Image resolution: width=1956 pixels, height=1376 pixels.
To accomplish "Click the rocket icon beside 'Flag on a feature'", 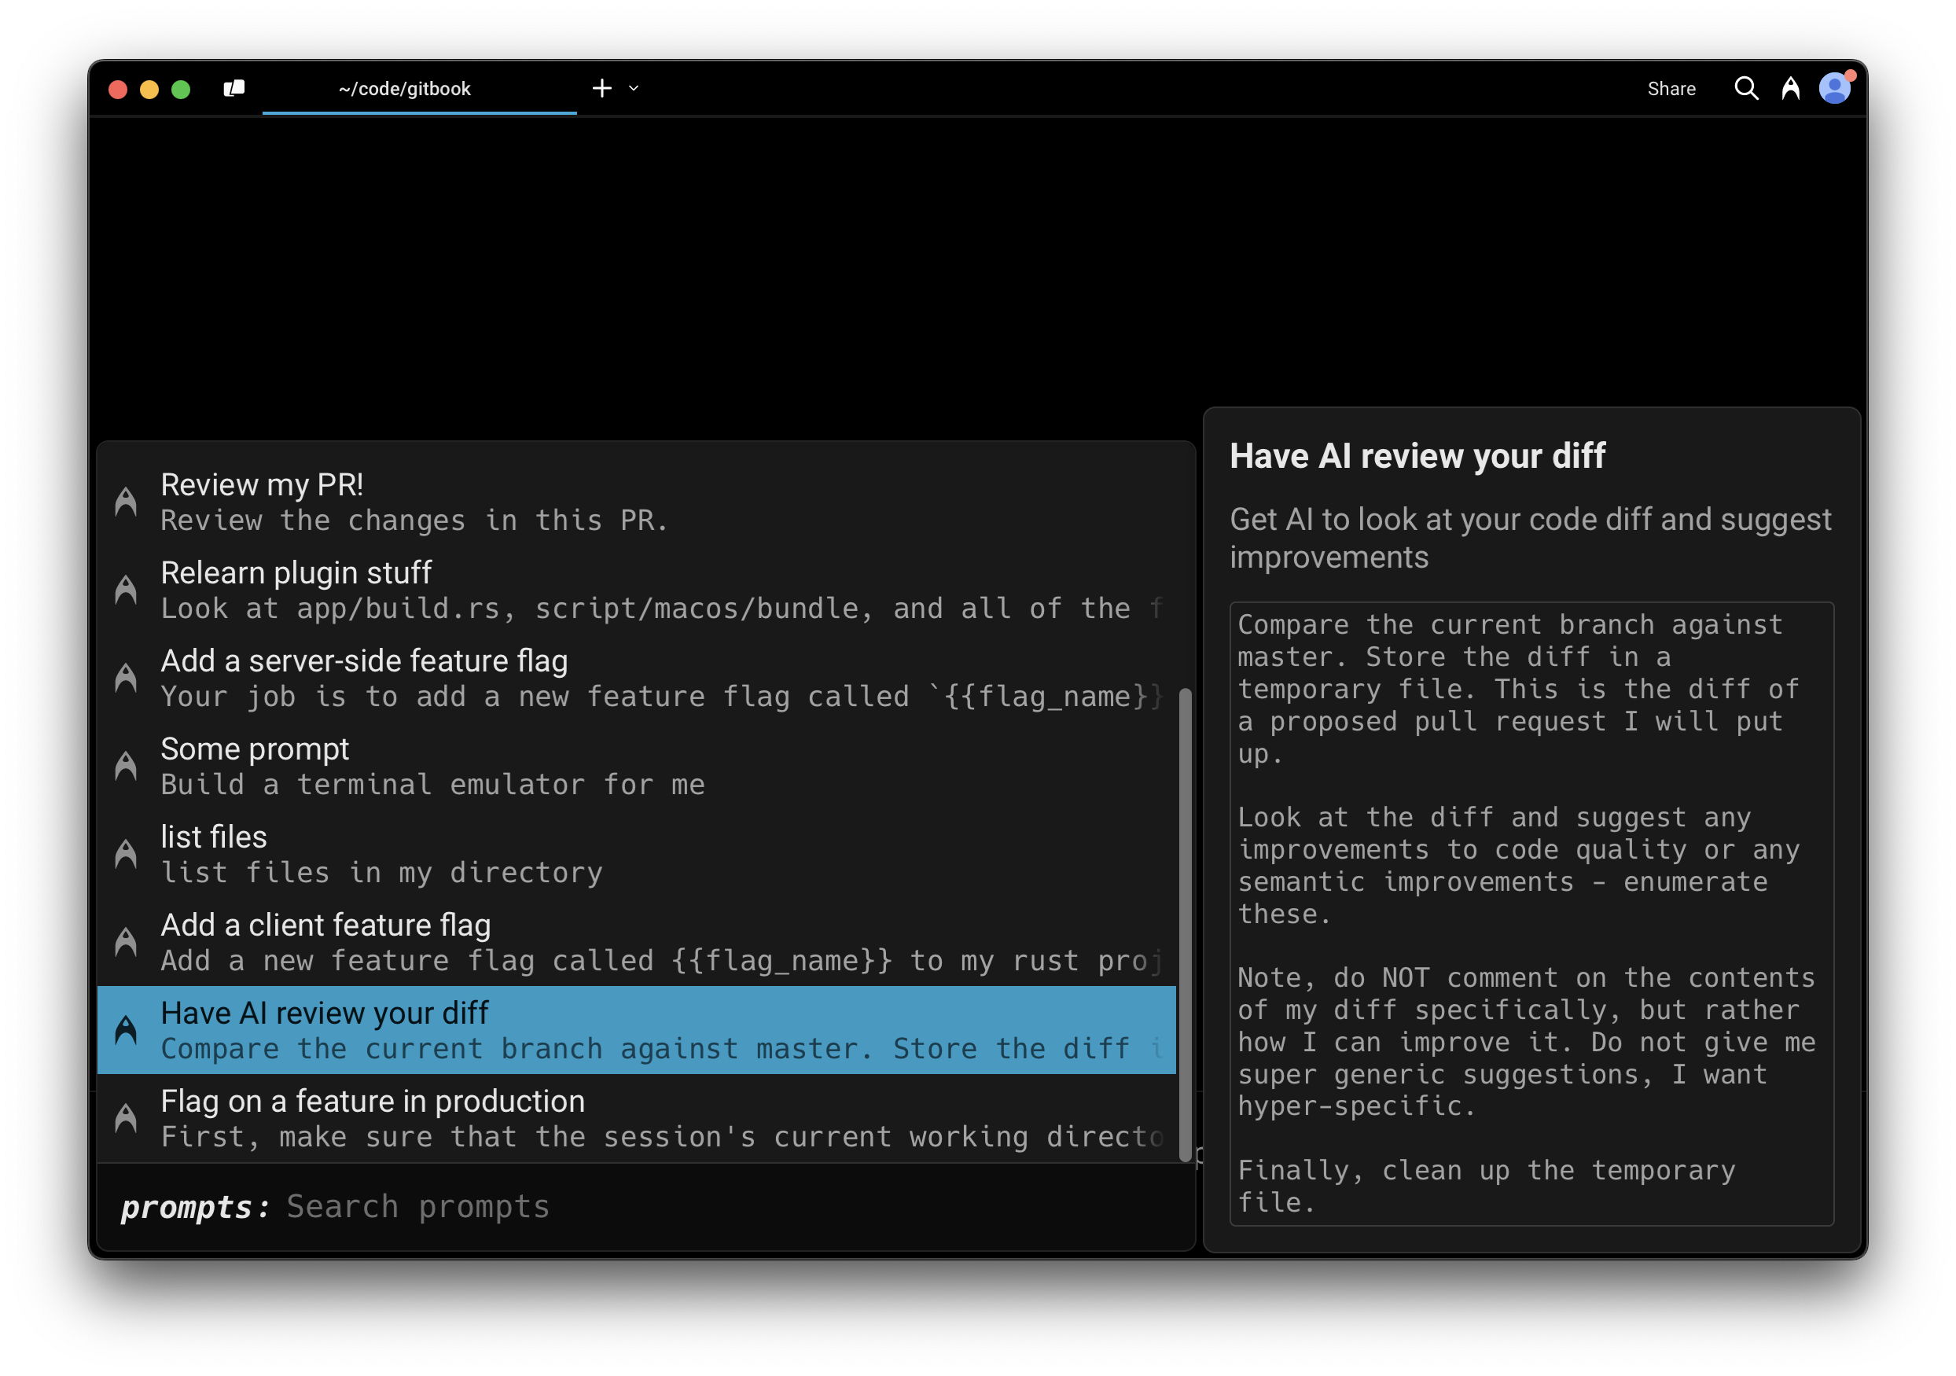I will [125, 1117].
